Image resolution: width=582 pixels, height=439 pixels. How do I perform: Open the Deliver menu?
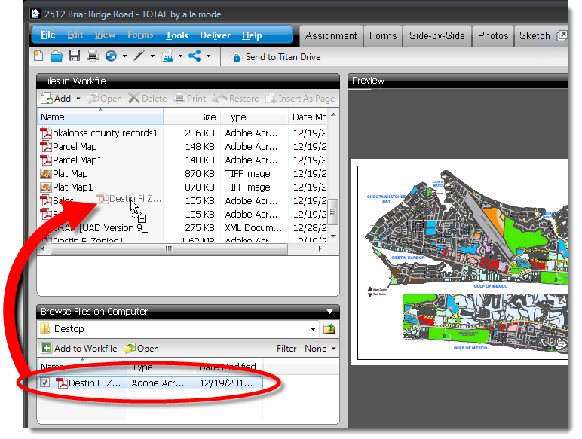pos(215,35)
